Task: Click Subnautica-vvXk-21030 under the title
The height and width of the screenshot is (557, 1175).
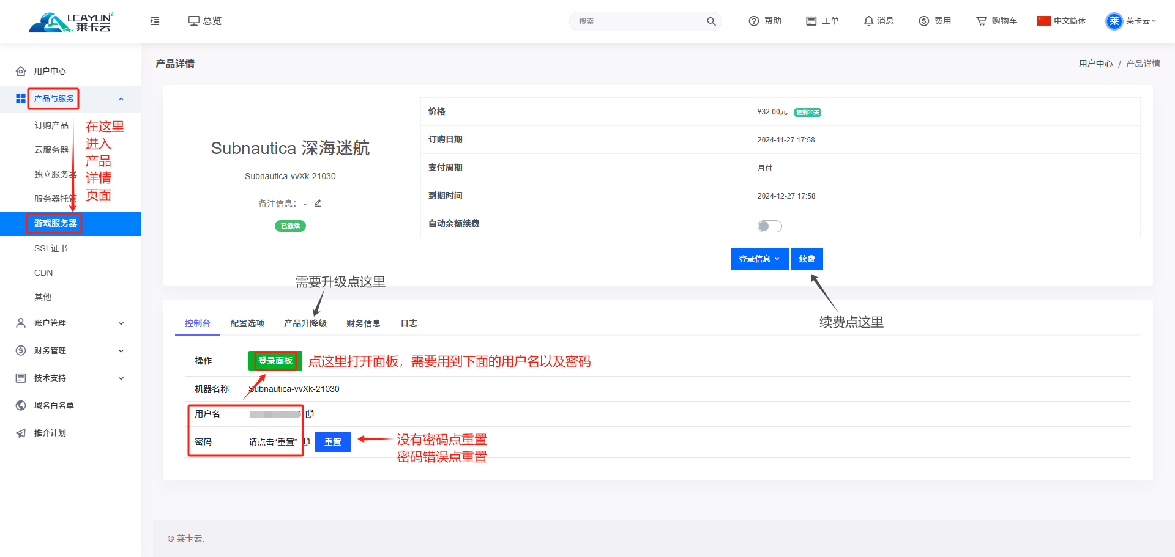Action: (290, 176)
